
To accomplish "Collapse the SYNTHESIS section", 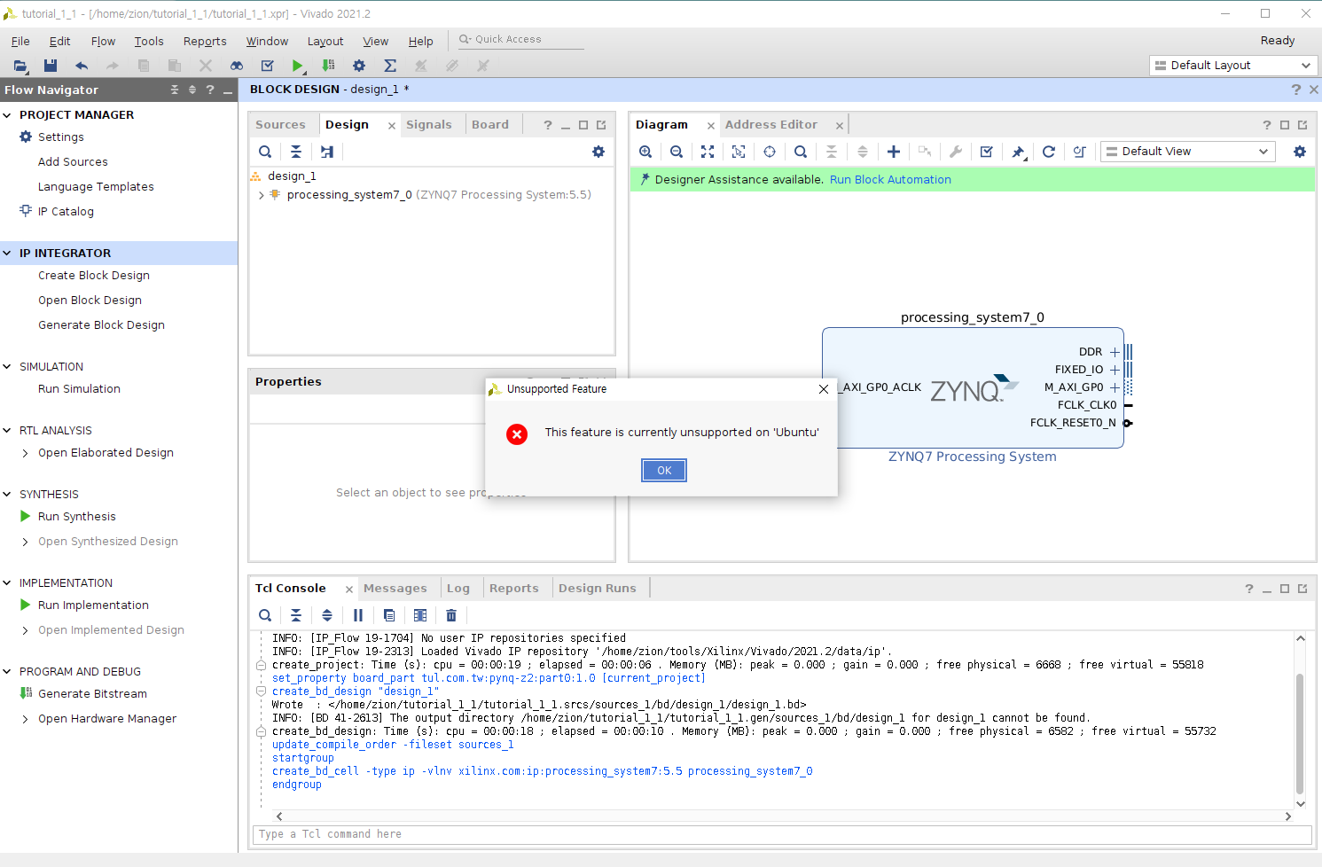I will [x=7, y=495].
